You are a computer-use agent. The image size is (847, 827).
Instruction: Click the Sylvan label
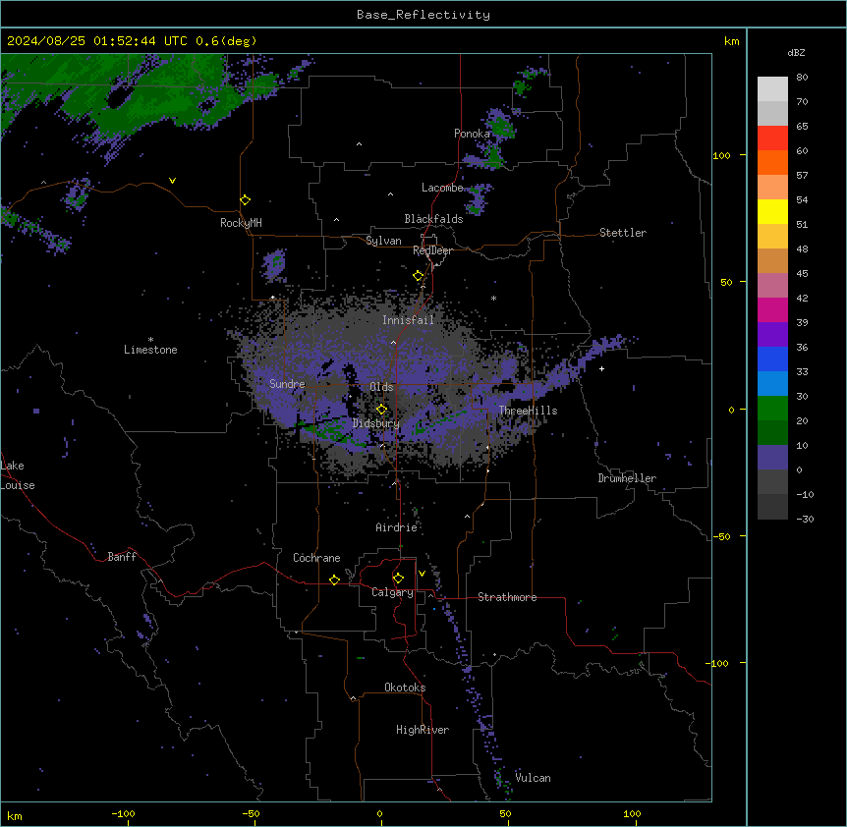(383, 241)
